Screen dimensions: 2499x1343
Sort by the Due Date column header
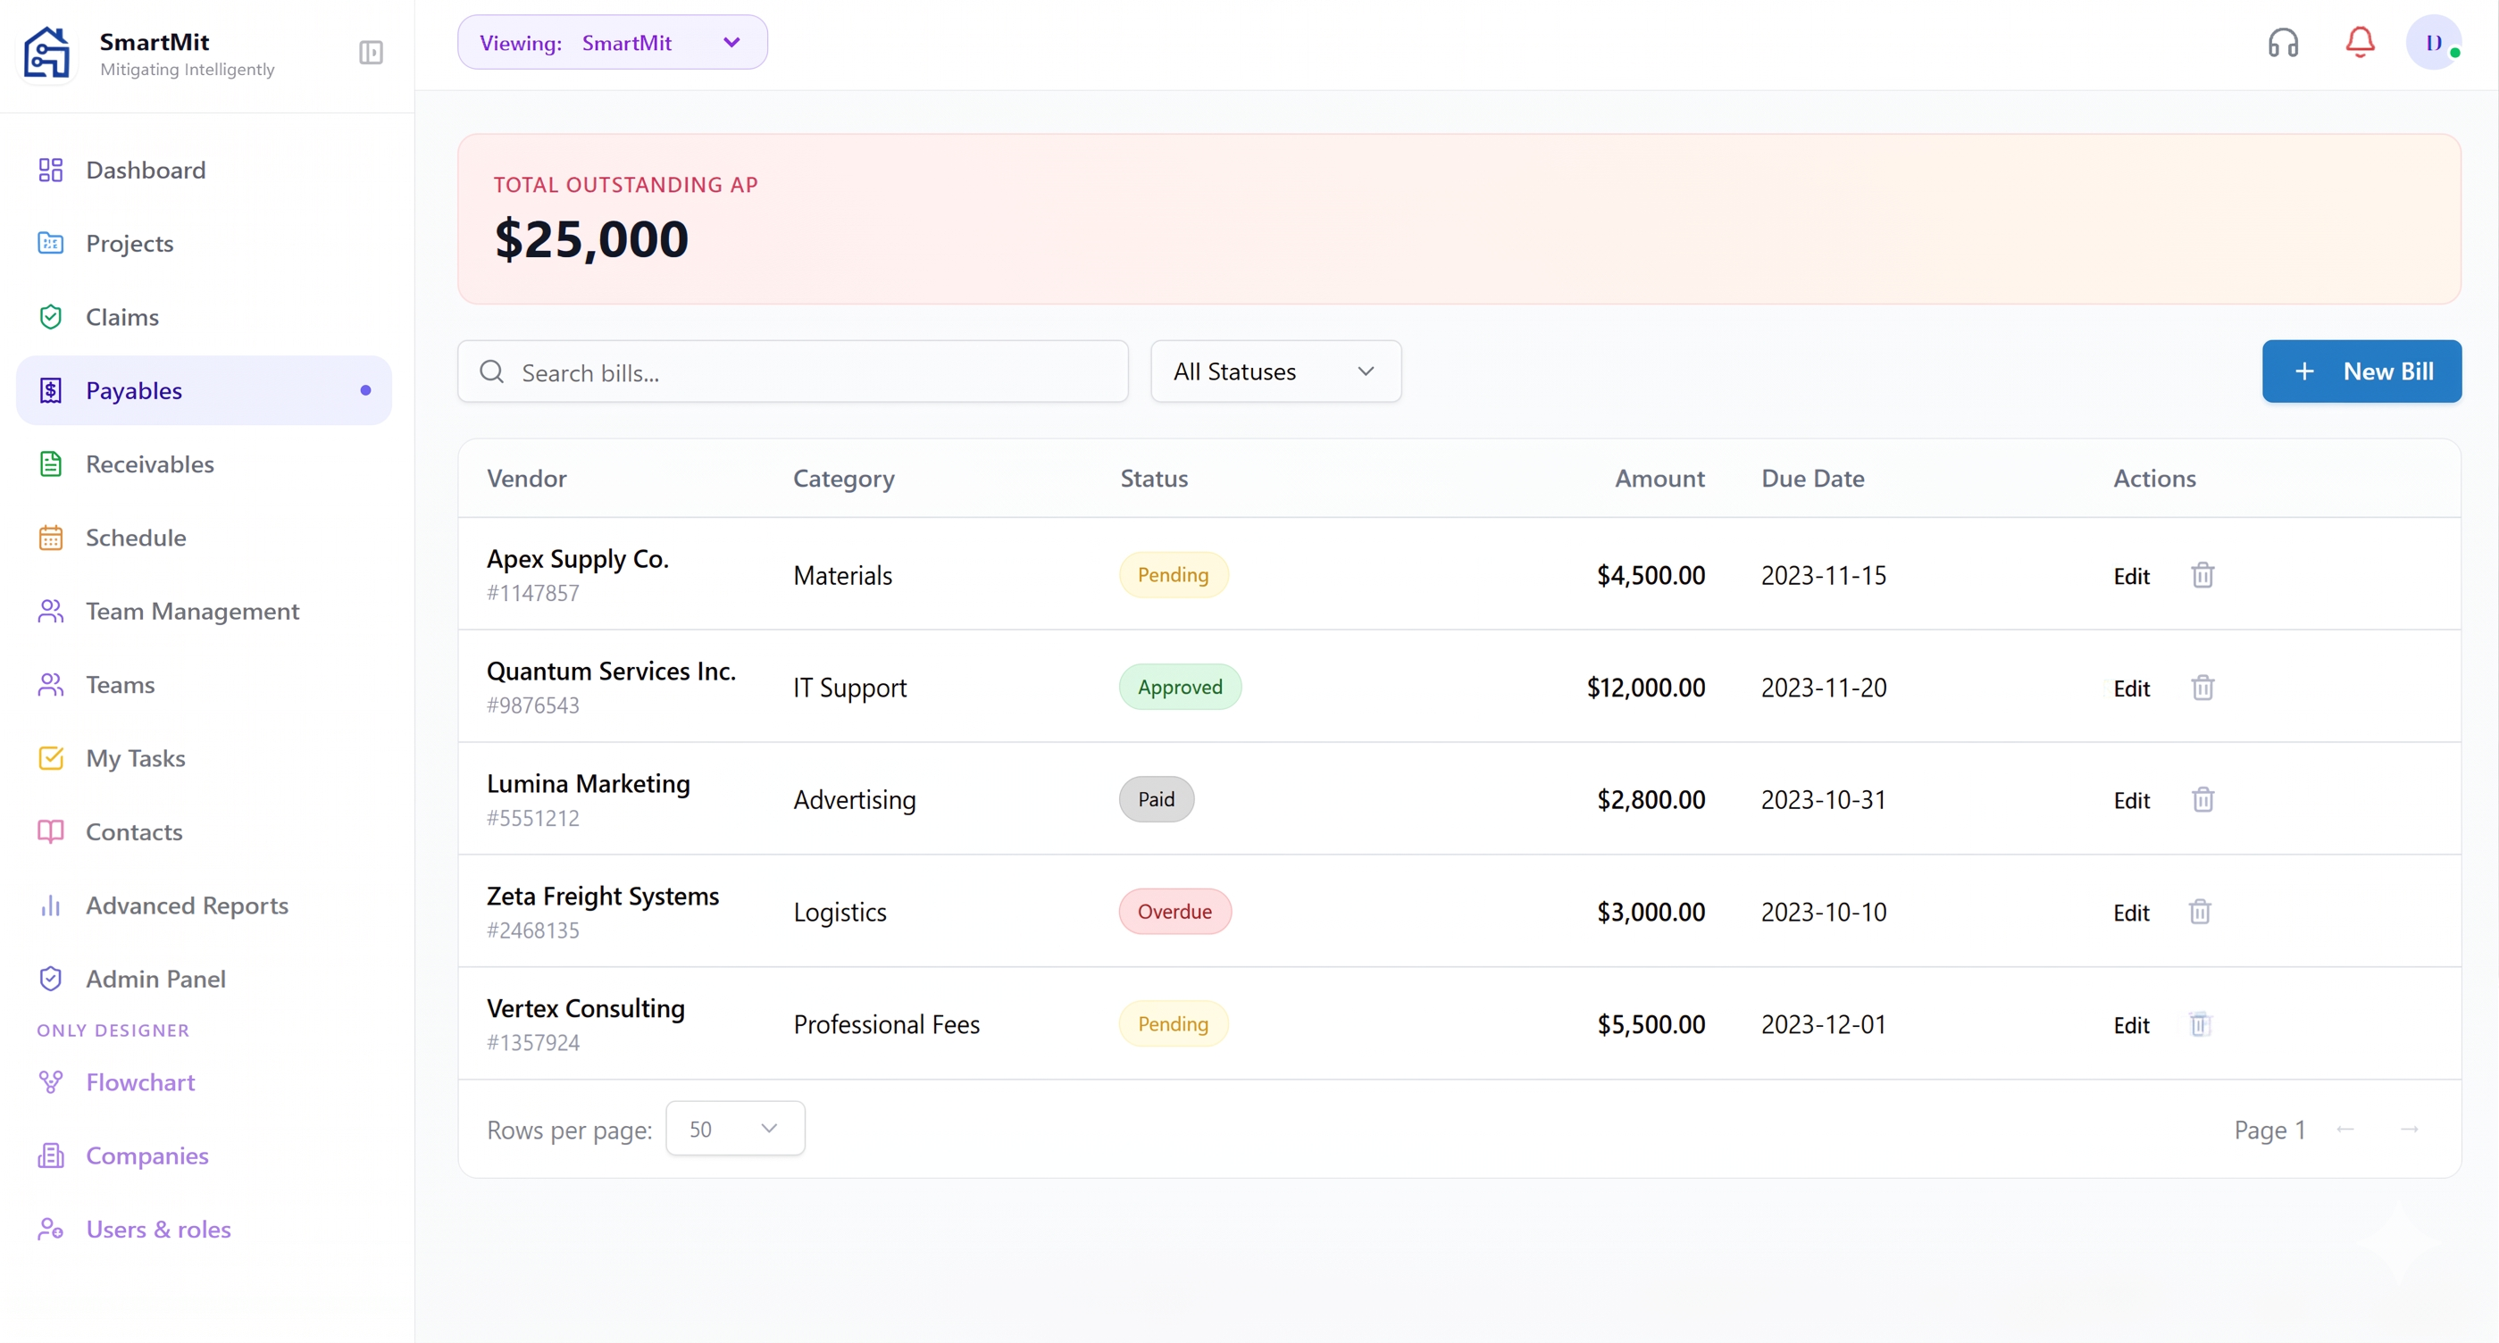[x=1812, y=478]
